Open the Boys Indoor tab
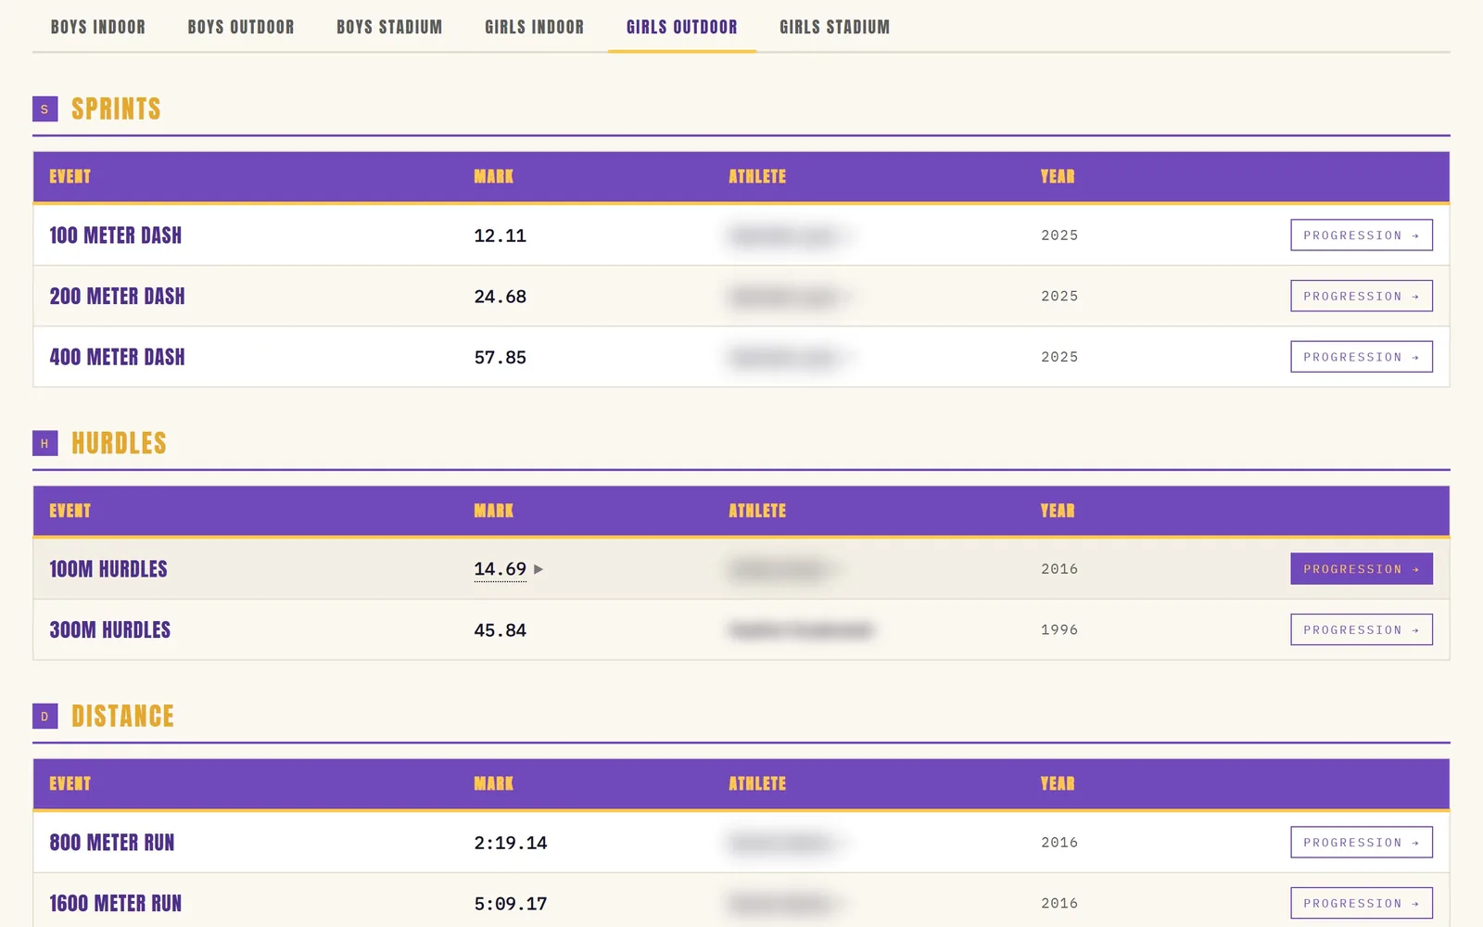The width and height of the screenshot is (1483, 927). click(97, 27)
